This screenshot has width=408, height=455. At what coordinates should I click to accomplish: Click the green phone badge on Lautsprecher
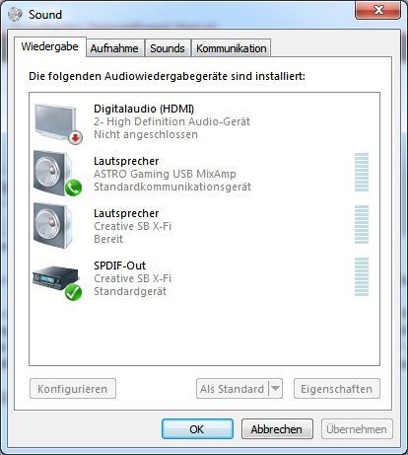(73, 189)
